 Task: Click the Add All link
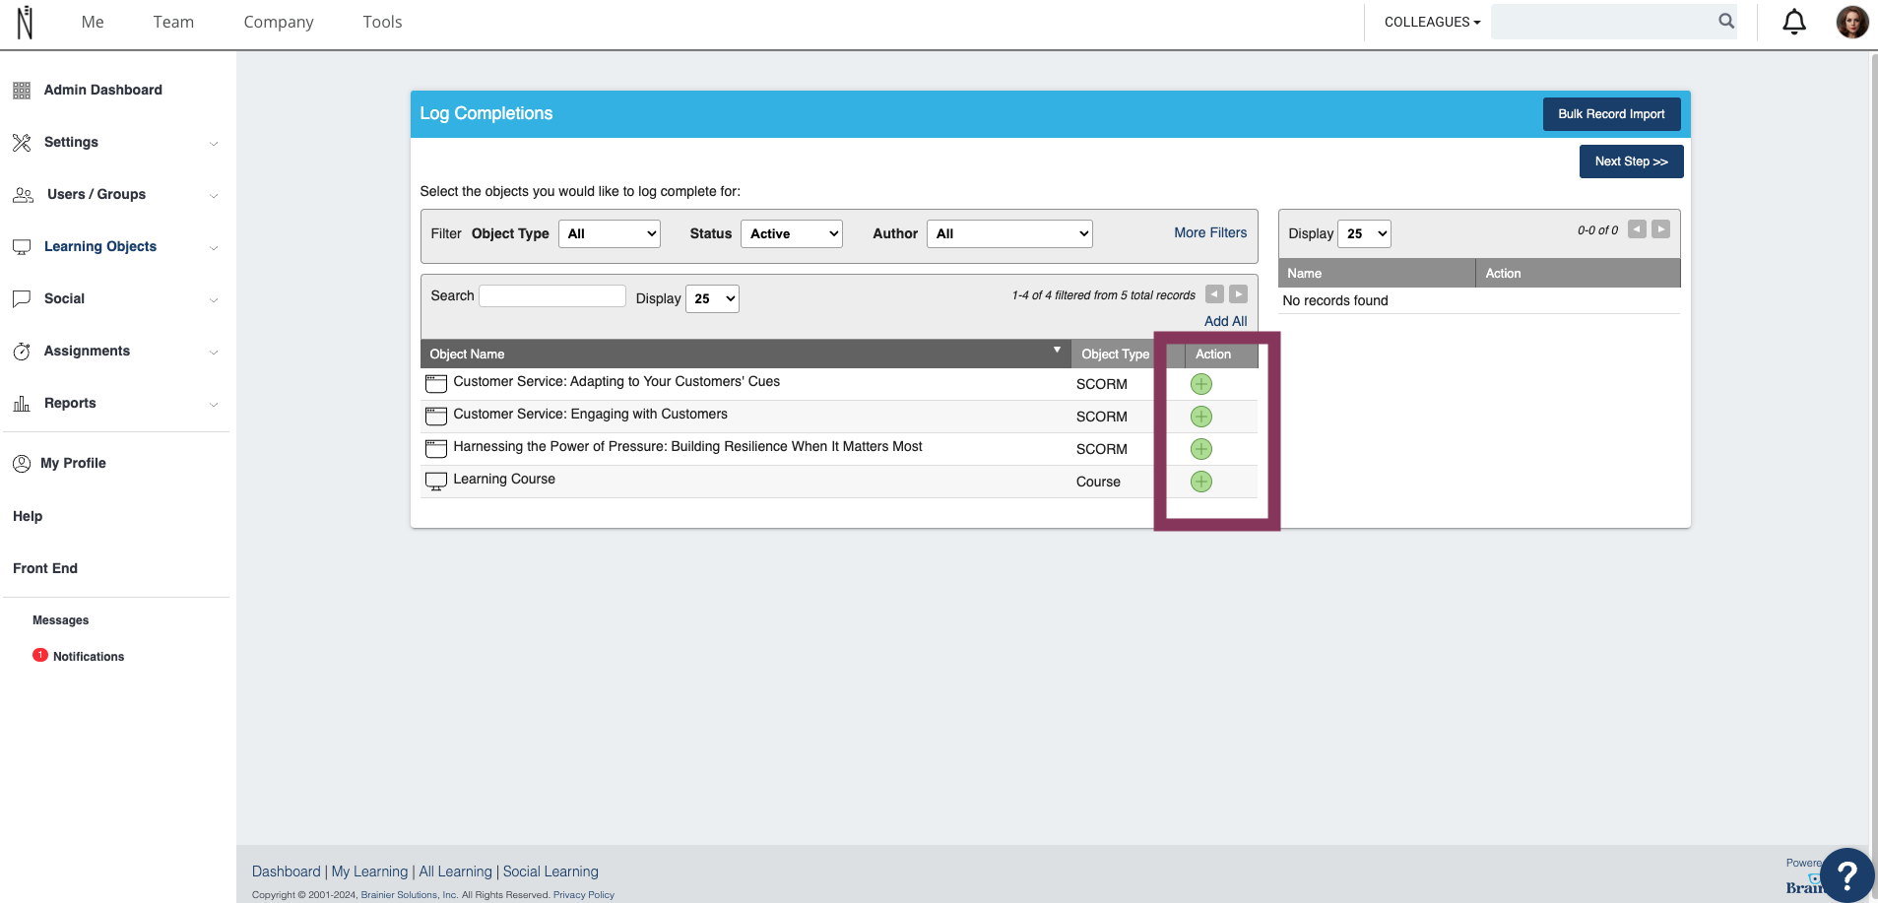(x=1225, y=321)
